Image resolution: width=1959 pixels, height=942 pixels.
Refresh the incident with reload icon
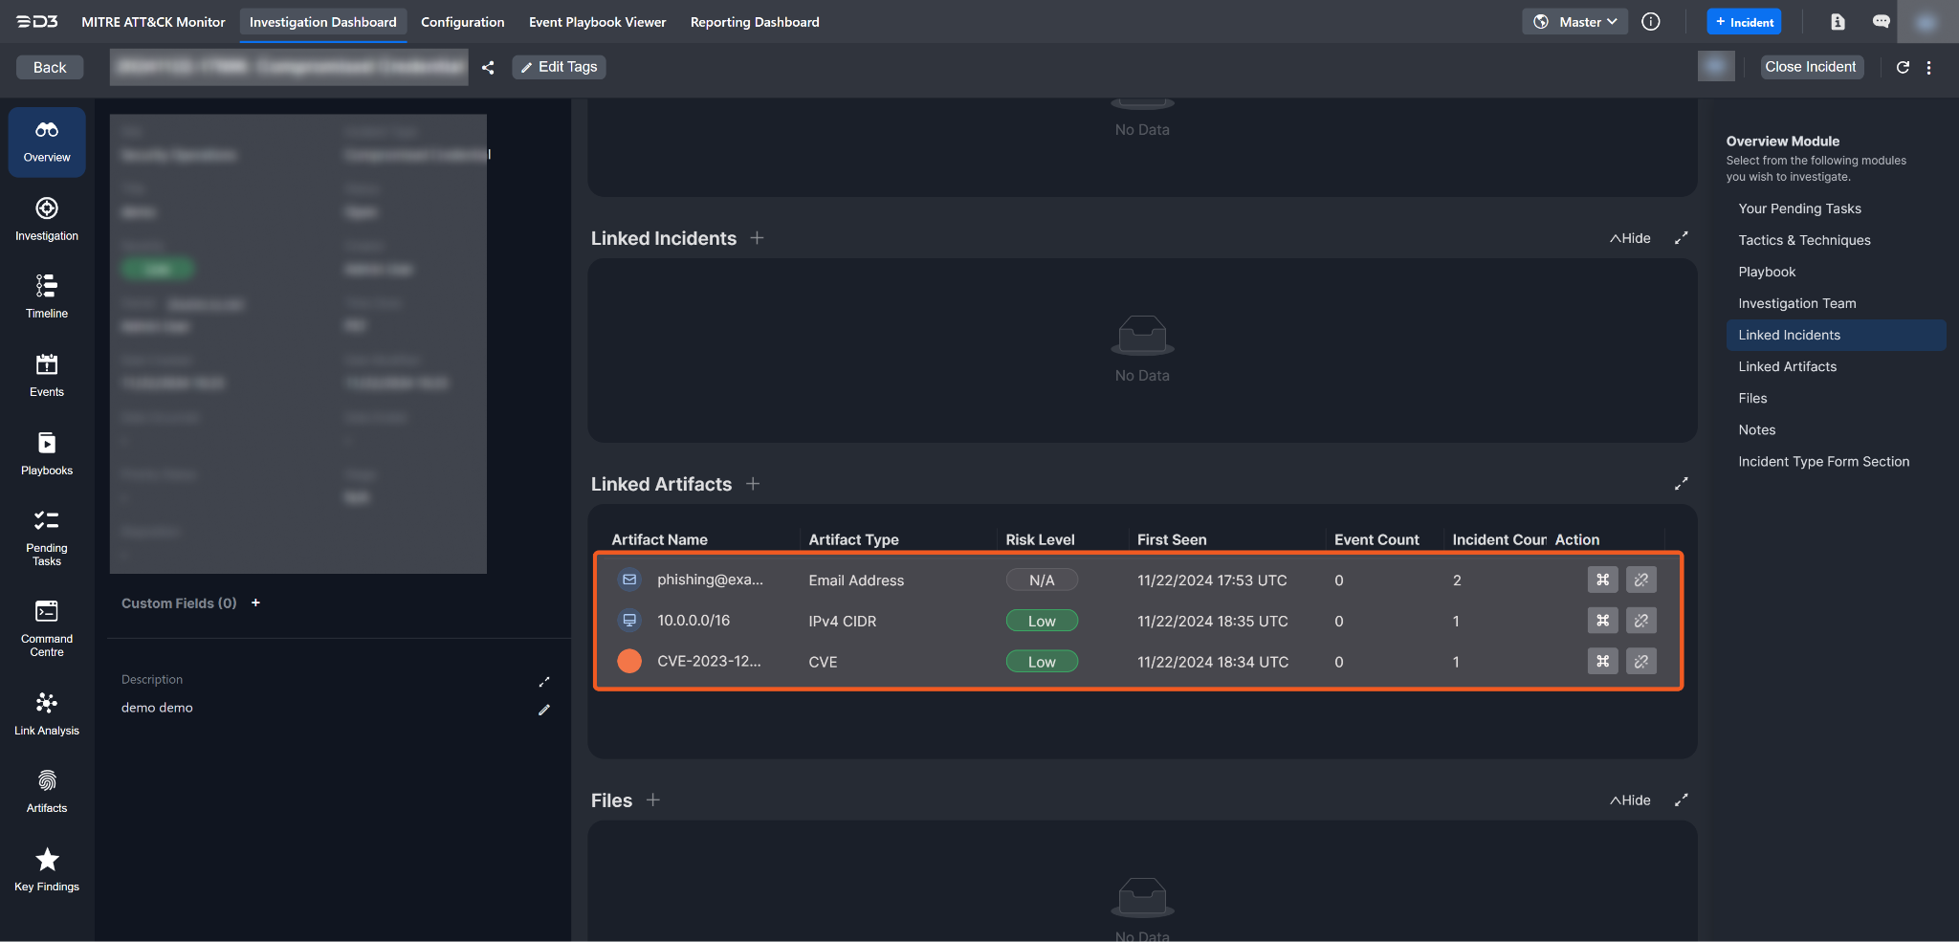(x=1903, y=67)
